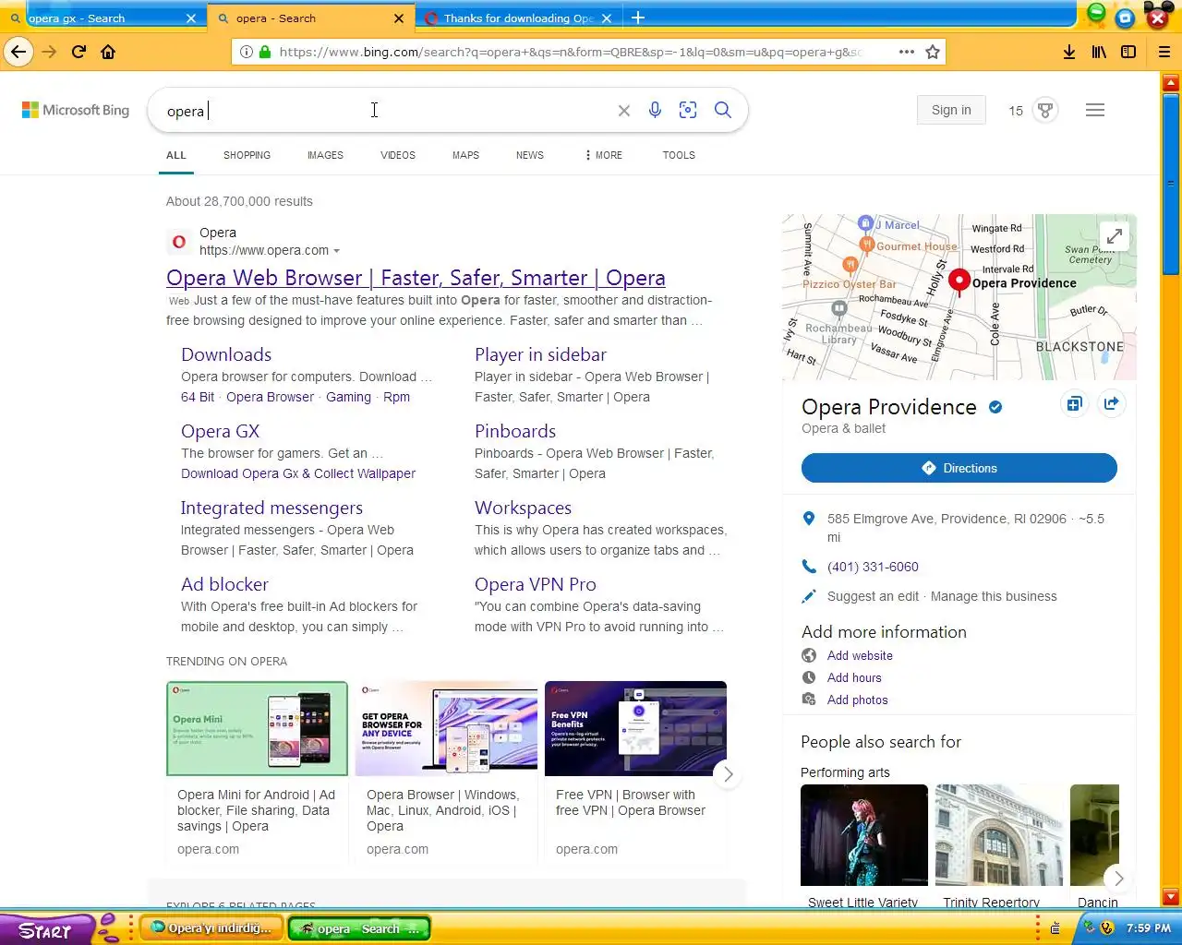Open visual search camera icon
This screenshot has height=945, width=1182.
click(x=688, y=111)
